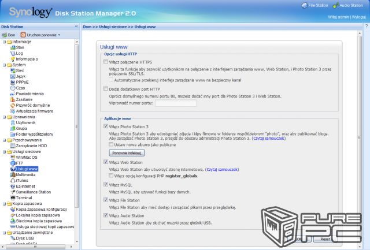Toggle automatic redirect to secure channel checkbox
The image size is (370, 250).
coord(111,80)
